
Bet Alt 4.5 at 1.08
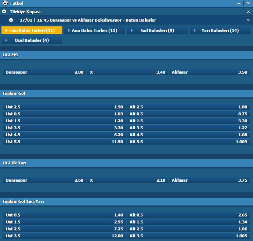[x=188, y=135]
